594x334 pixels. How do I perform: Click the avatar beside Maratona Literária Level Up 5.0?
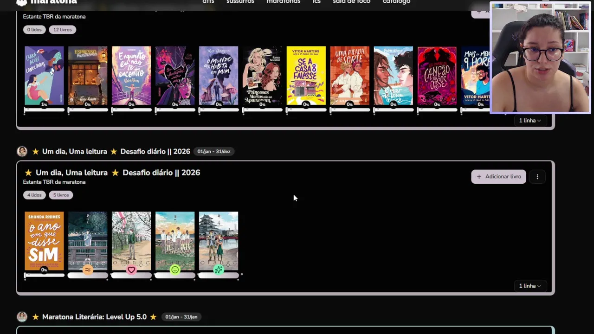[22, 317]
